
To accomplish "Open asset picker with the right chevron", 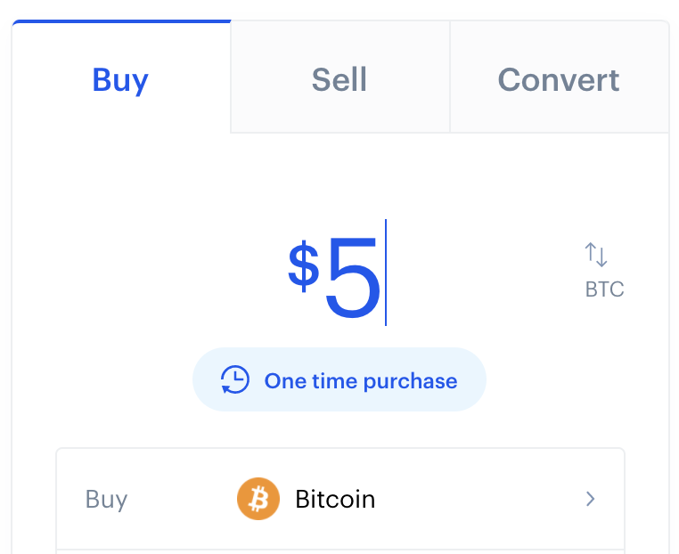I will [590, 499].
